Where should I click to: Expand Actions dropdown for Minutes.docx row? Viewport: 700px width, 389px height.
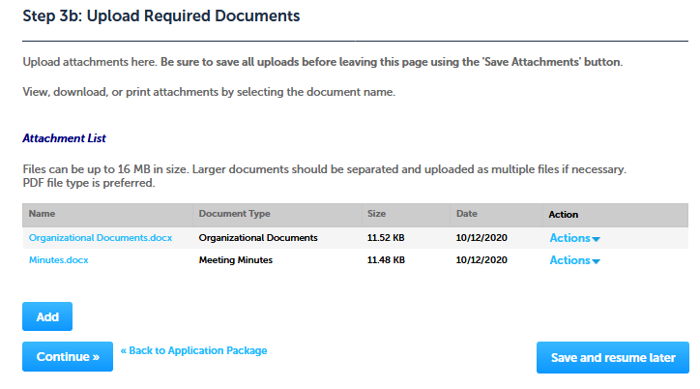point(574,260)
